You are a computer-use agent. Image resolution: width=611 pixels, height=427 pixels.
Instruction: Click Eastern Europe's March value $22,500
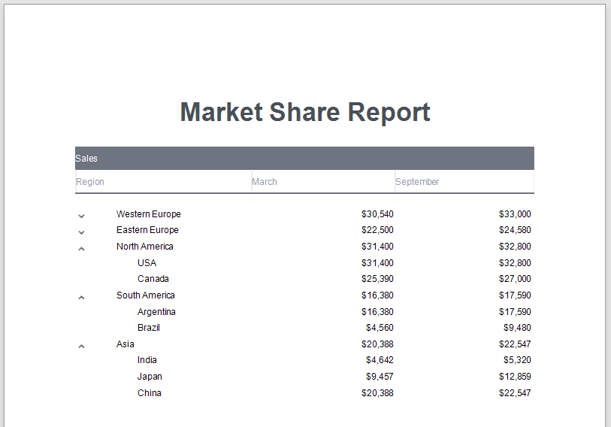[377, 230]
